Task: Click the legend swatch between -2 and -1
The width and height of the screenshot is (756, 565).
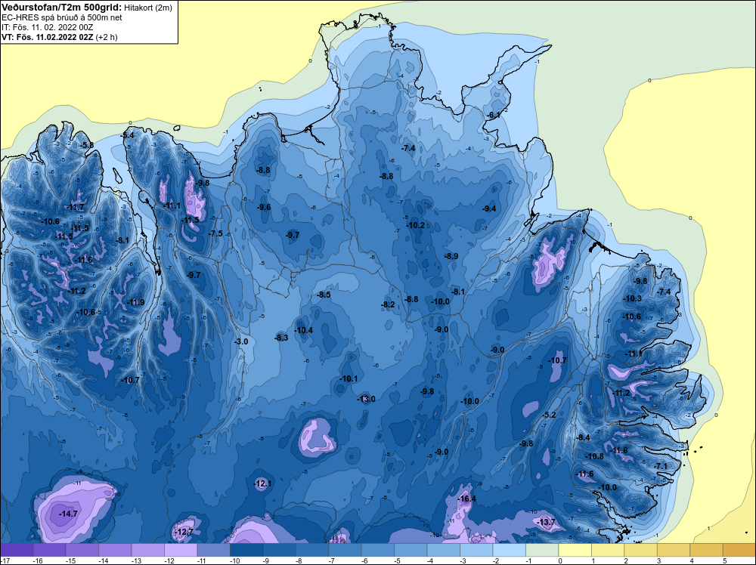Action: 509,550
